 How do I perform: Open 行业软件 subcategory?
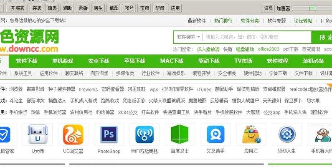[150, 73]
